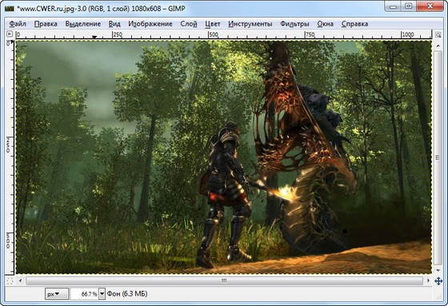Click the vertical scrollbar up arrow

point(438,46)
